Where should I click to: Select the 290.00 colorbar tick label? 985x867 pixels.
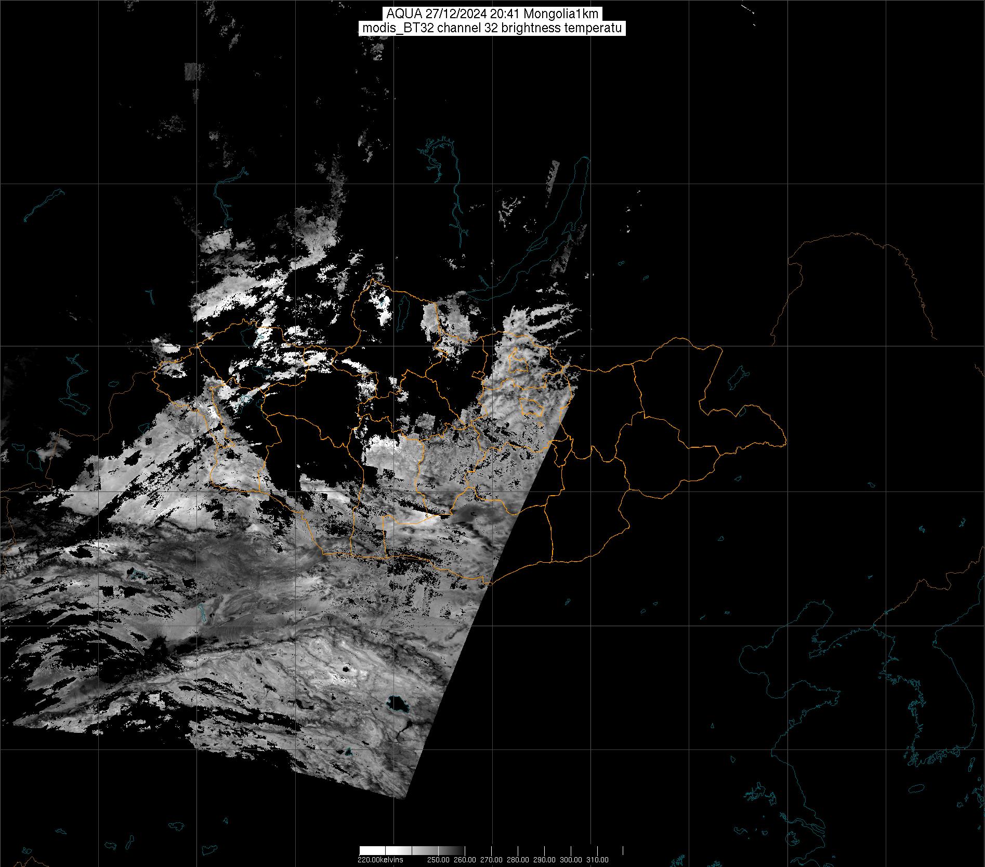(x=544, y=860)
